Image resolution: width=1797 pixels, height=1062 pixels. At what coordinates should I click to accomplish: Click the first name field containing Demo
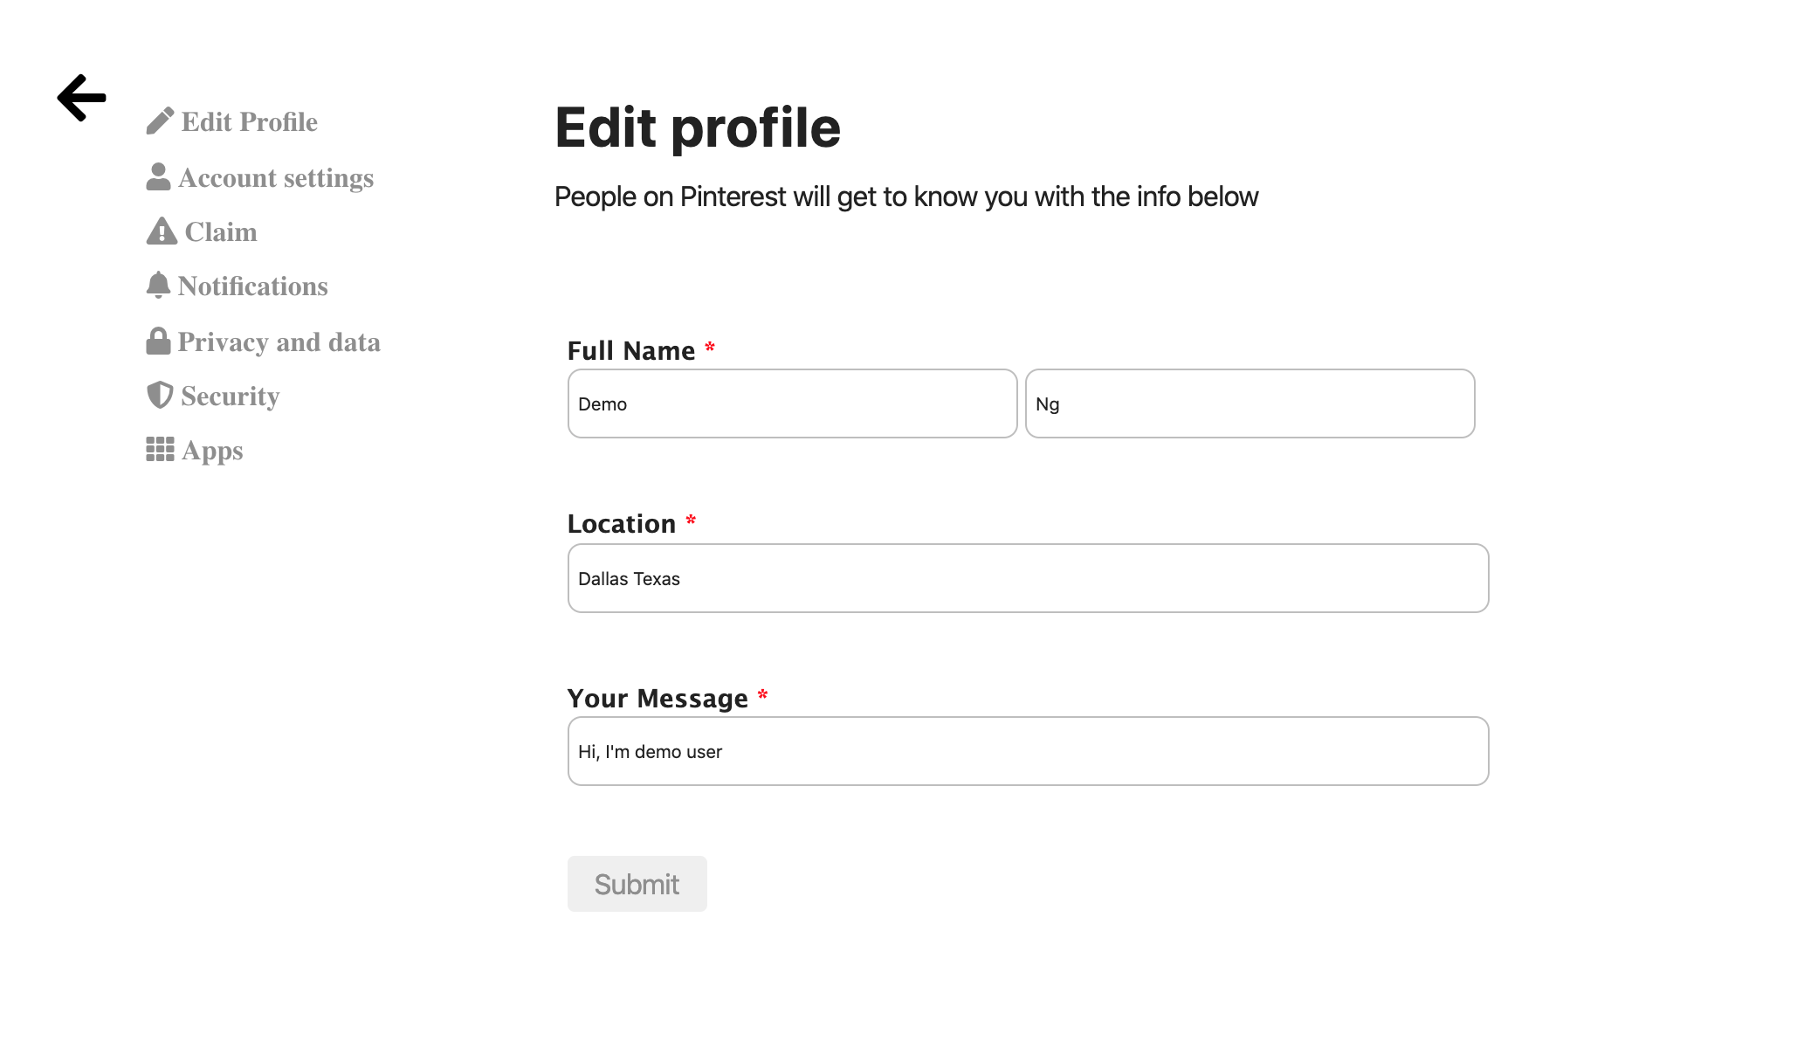click(x=791, y=403)
